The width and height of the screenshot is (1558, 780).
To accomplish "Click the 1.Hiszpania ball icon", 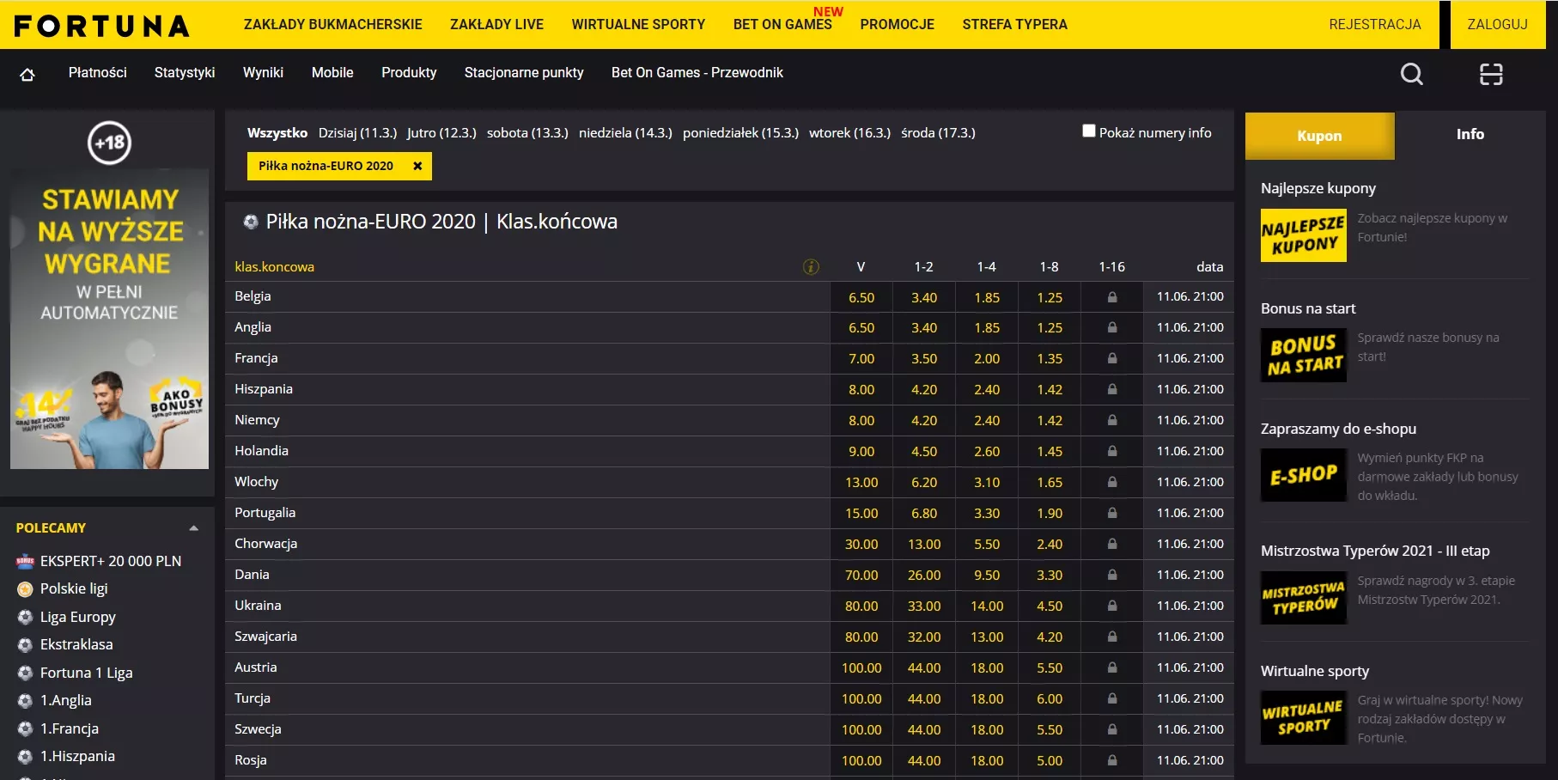I will click(x=25, y=756).
